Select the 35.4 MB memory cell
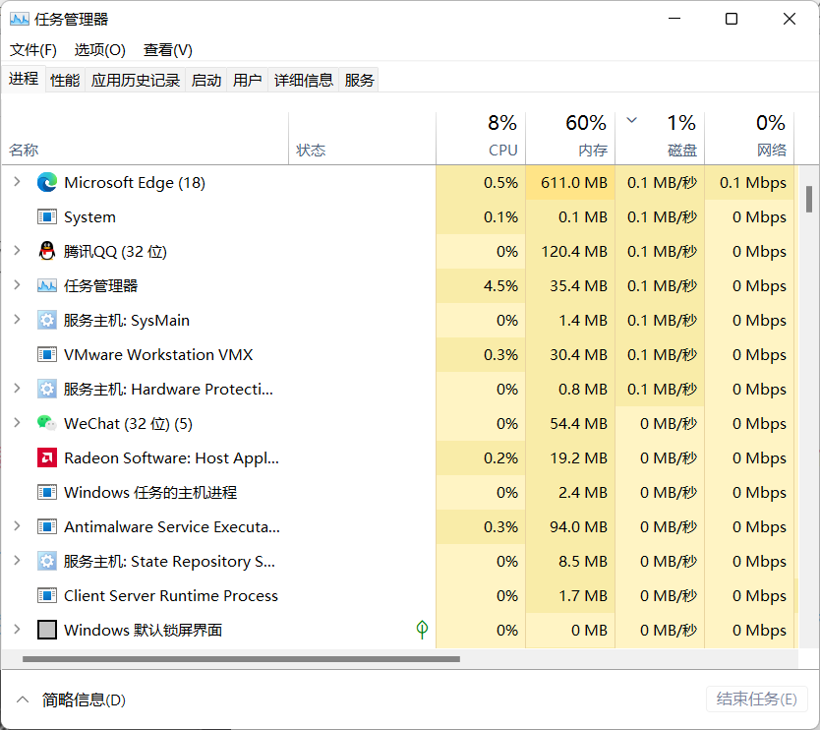This screenshot has height=730, width=820. (x=570, y=285)
